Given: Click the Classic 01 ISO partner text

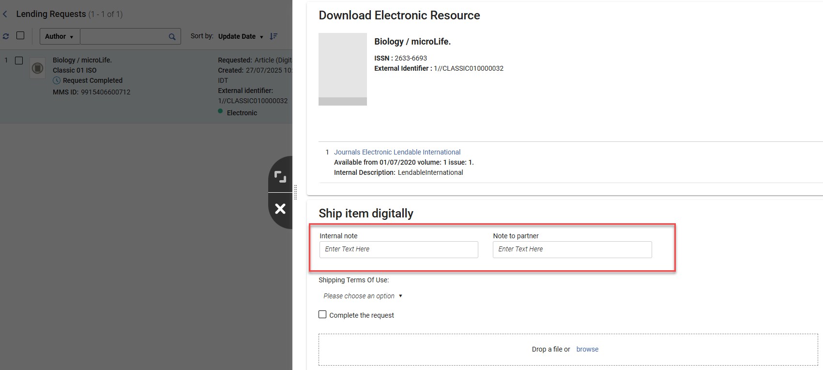Looking at the screenshot, I should coord(75,70).
